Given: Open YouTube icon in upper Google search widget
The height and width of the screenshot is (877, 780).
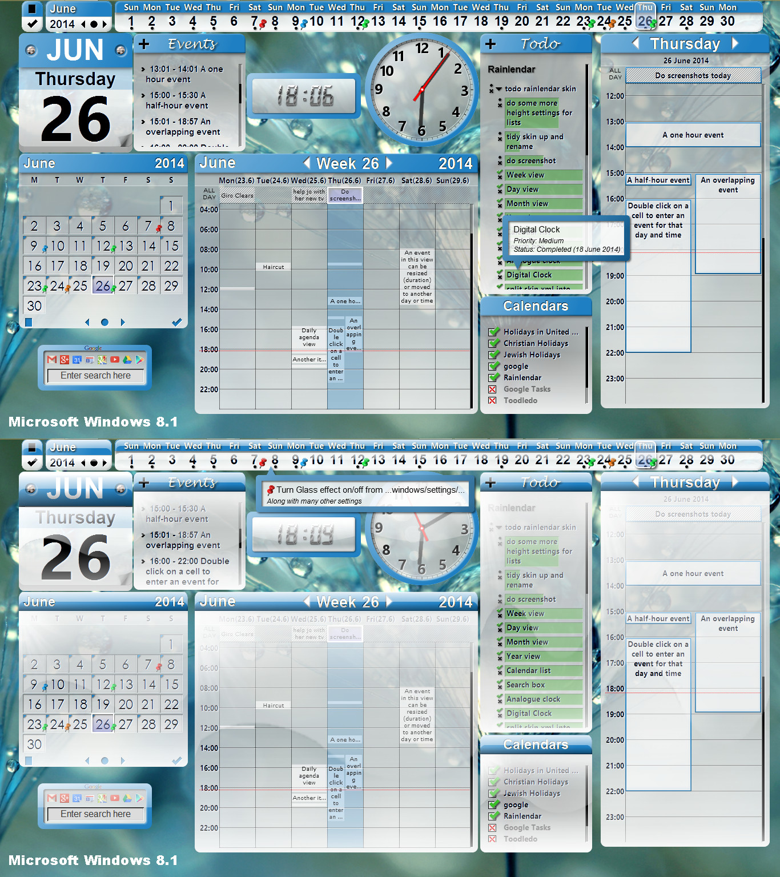Looking at the screenshot, I should click(x=115, y=360).
